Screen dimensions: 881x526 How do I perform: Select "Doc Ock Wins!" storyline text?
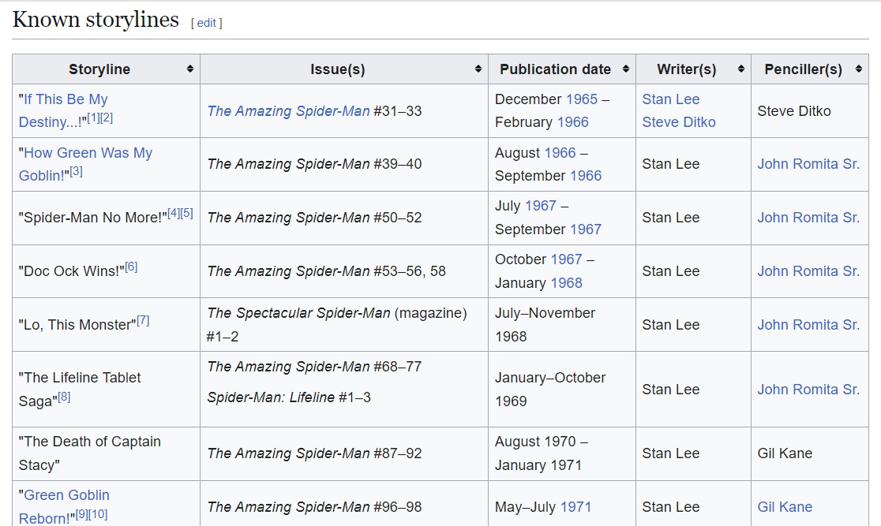click(71, 271)
